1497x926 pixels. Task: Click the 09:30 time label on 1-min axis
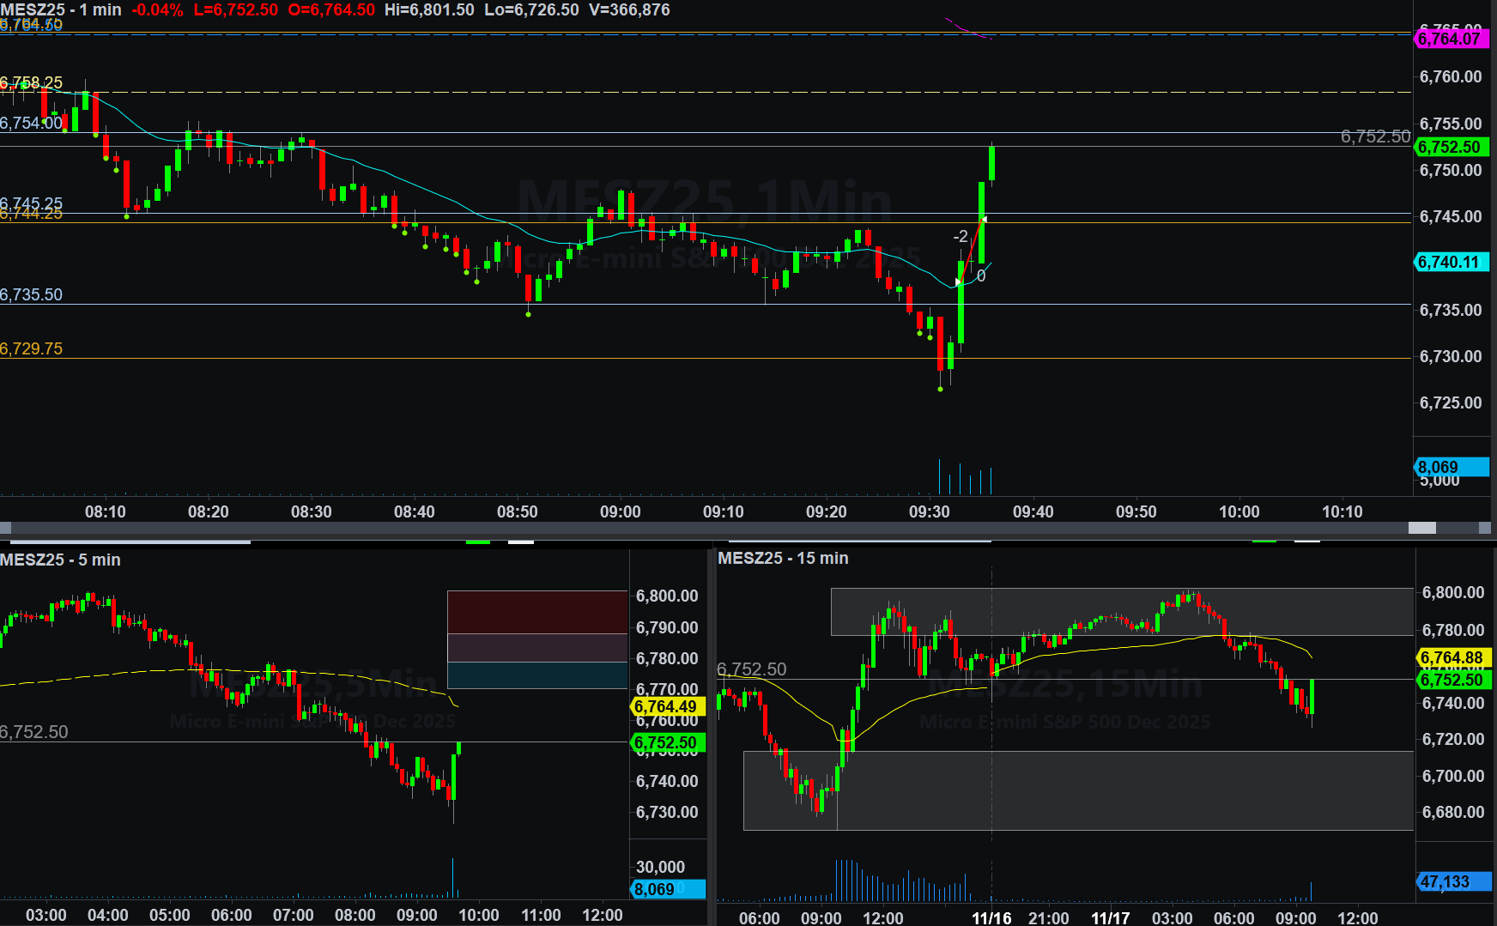[930, 511]
